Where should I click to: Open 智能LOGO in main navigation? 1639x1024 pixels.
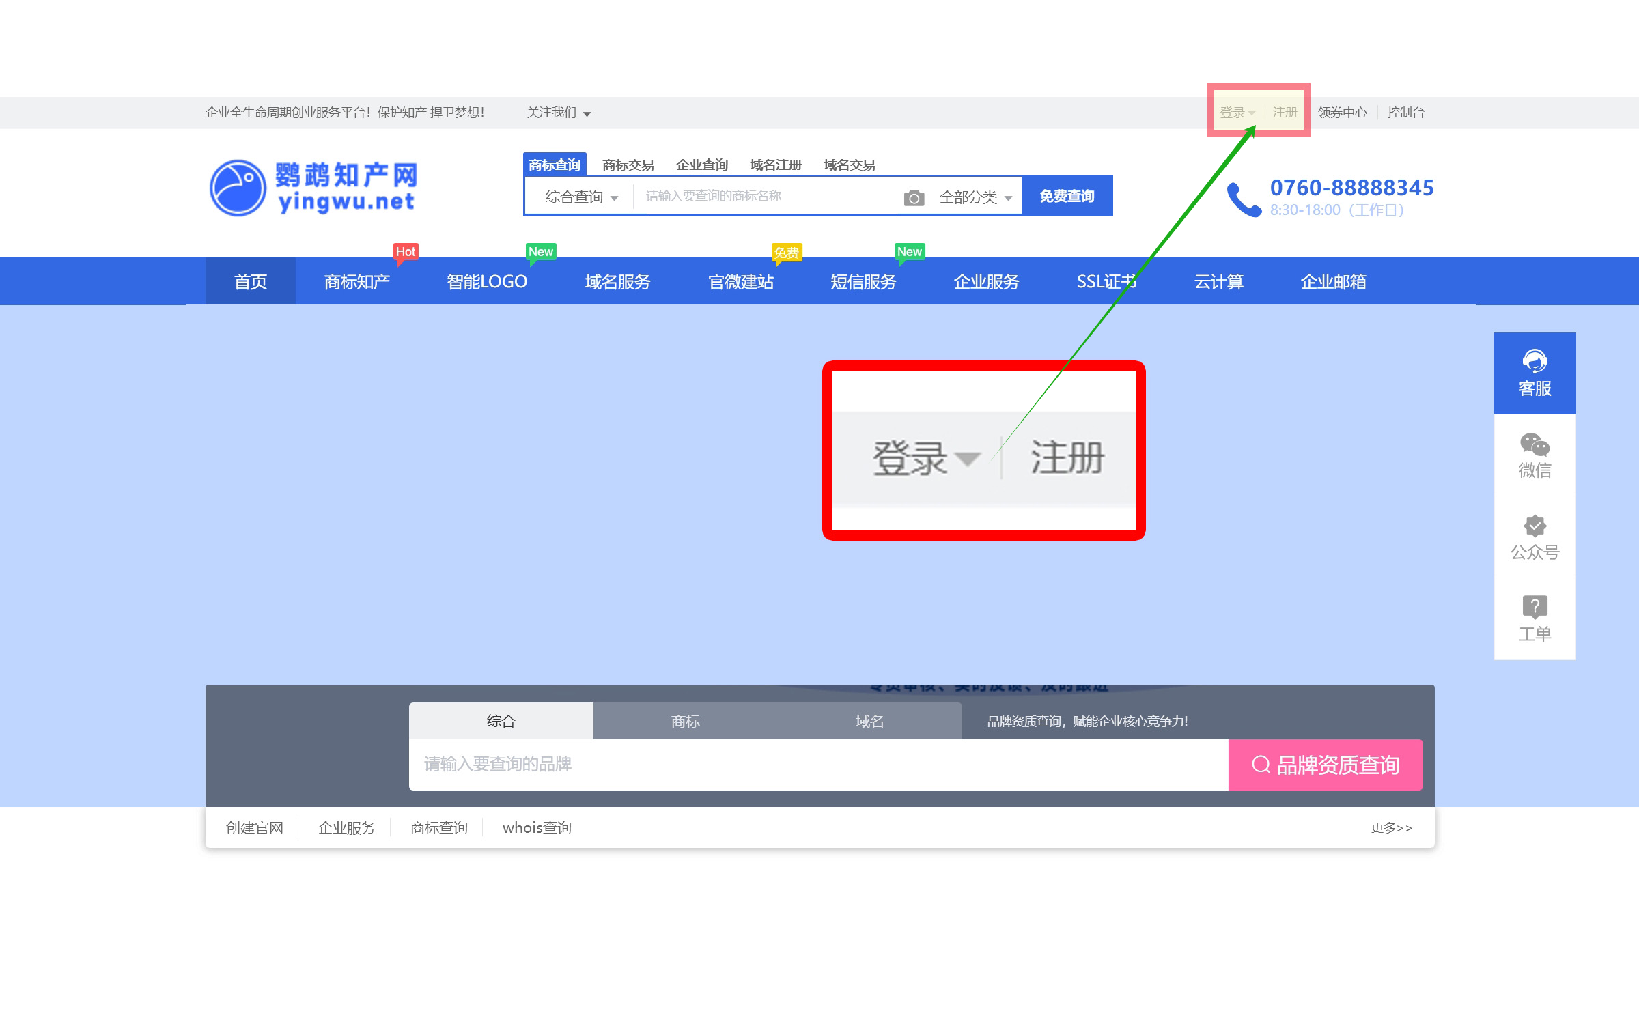click(487, 281)
